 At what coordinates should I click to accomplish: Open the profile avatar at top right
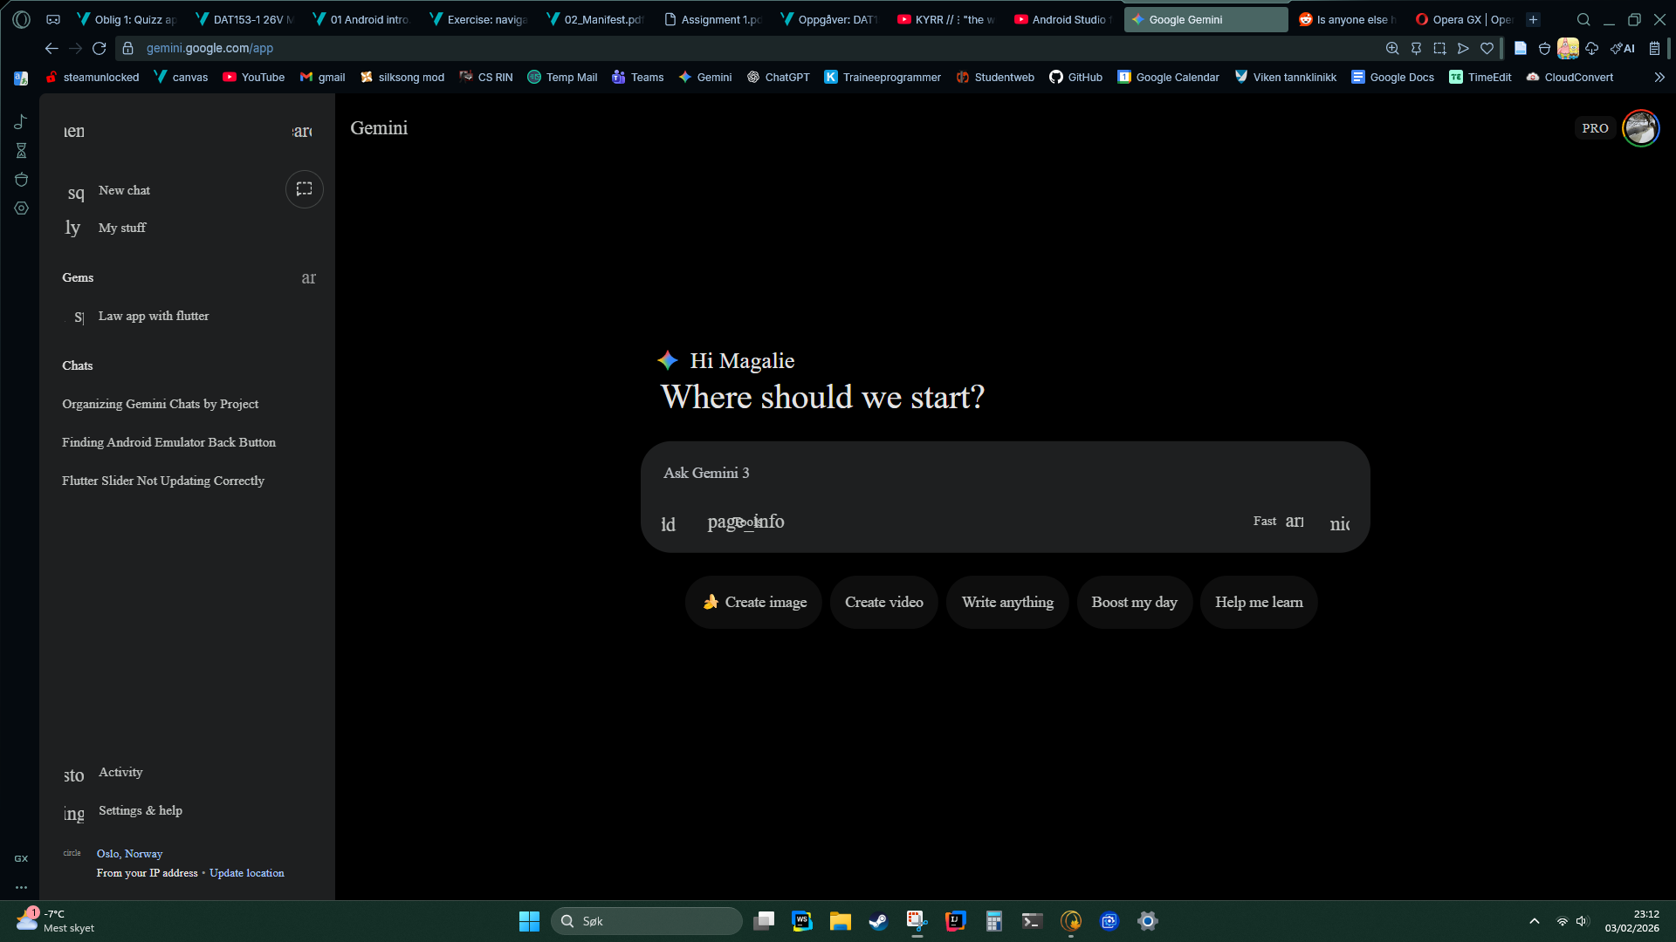[1640, 128]
